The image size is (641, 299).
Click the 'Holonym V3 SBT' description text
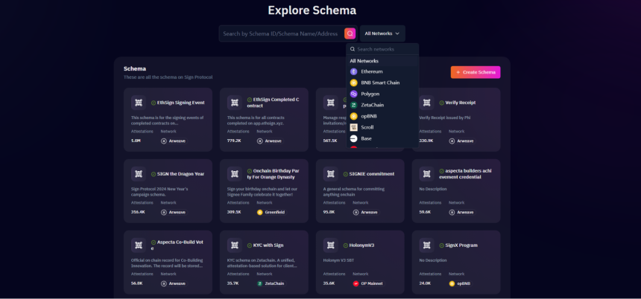coord(337,260)
